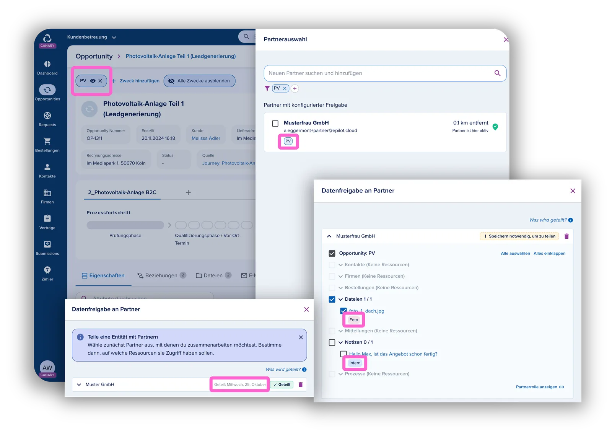Expand the Muster GmbH row
Viewport: 612px width, 435px height.
(x=79, y=384)
